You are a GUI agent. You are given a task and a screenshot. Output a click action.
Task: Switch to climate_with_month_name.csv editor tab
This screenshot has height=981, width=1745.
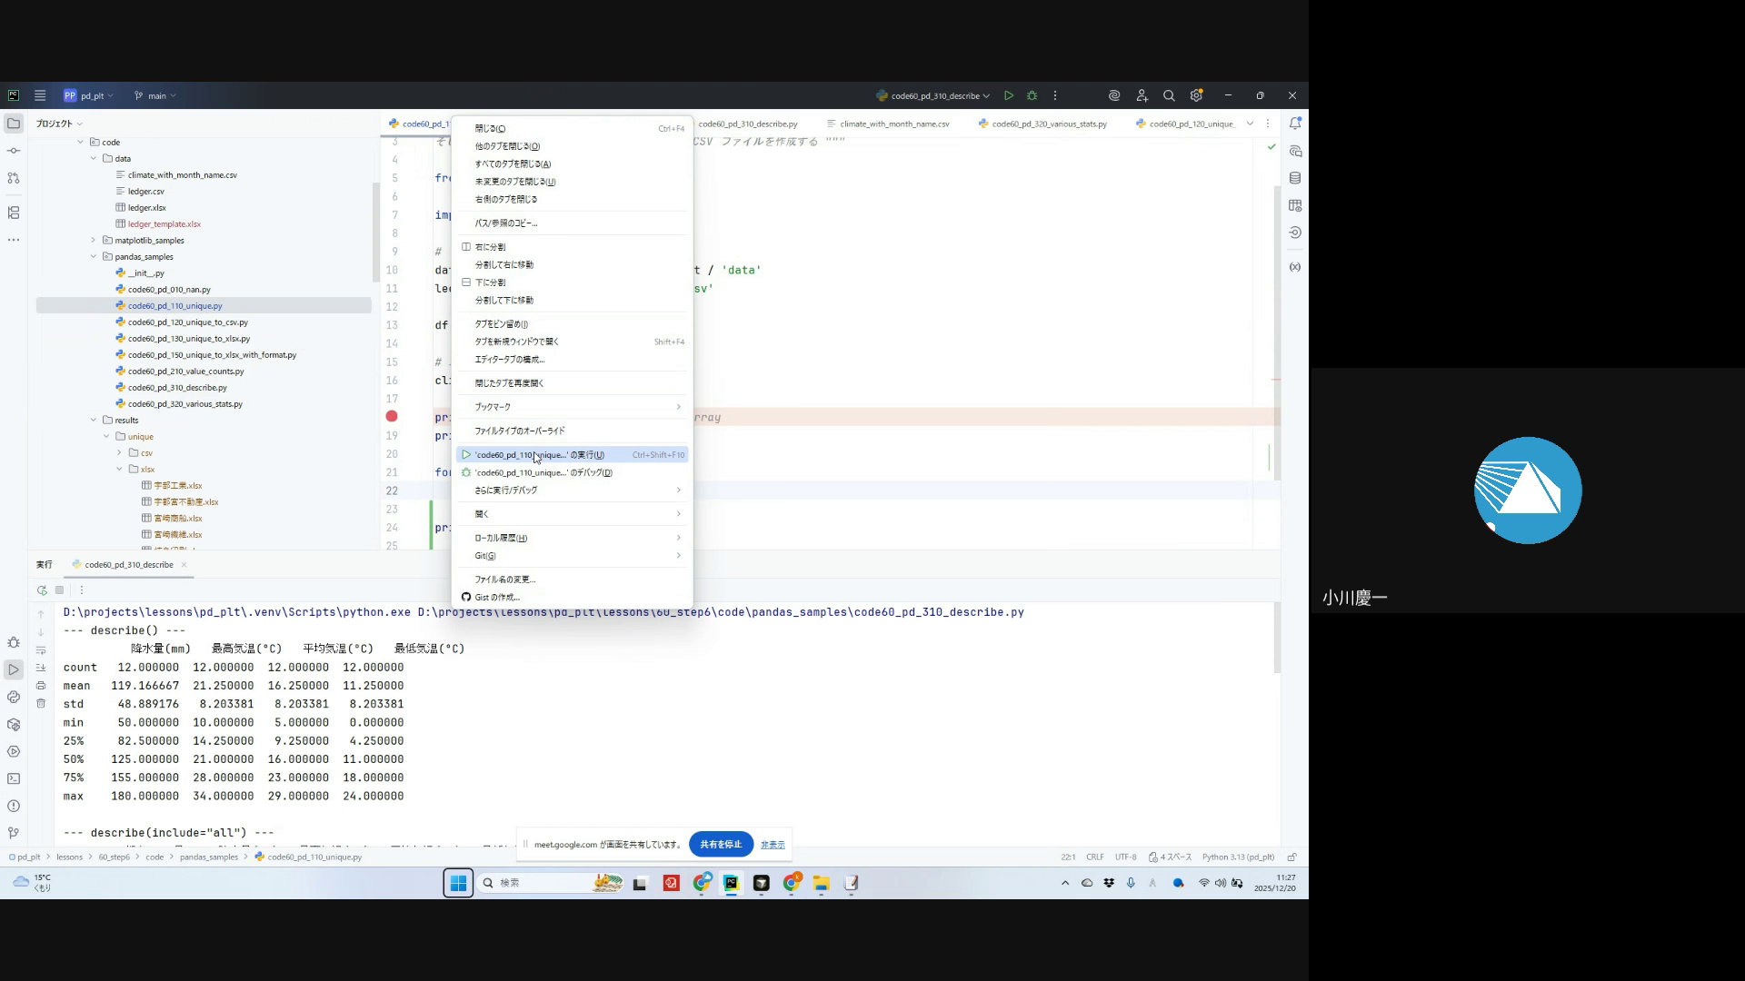coord(893,124)
